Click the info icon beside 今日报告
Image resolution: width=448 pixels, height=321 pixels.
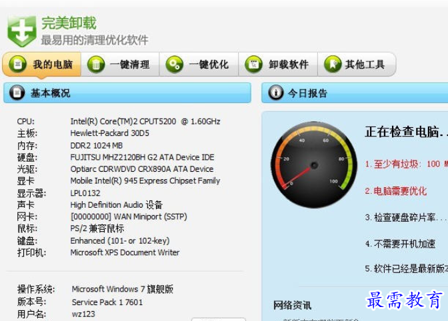click(276, 93)
